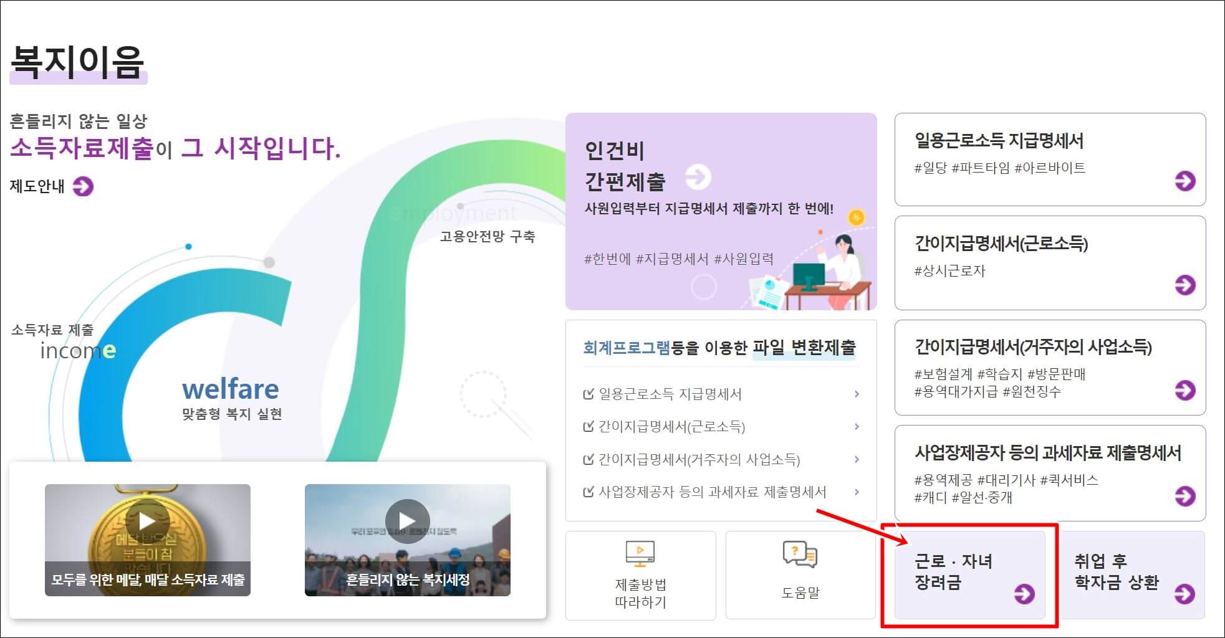Click the 간이지급명세서(근로소득) card title
The image size is (1225, 638).
click(1001, 244)
